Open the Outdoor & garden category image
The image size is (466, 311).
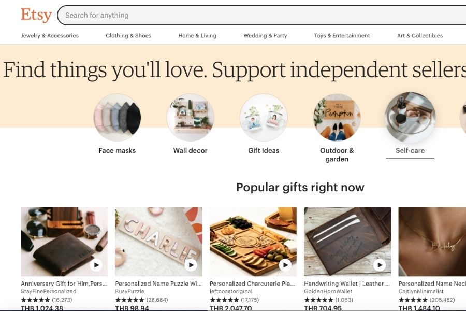(337, 118)
